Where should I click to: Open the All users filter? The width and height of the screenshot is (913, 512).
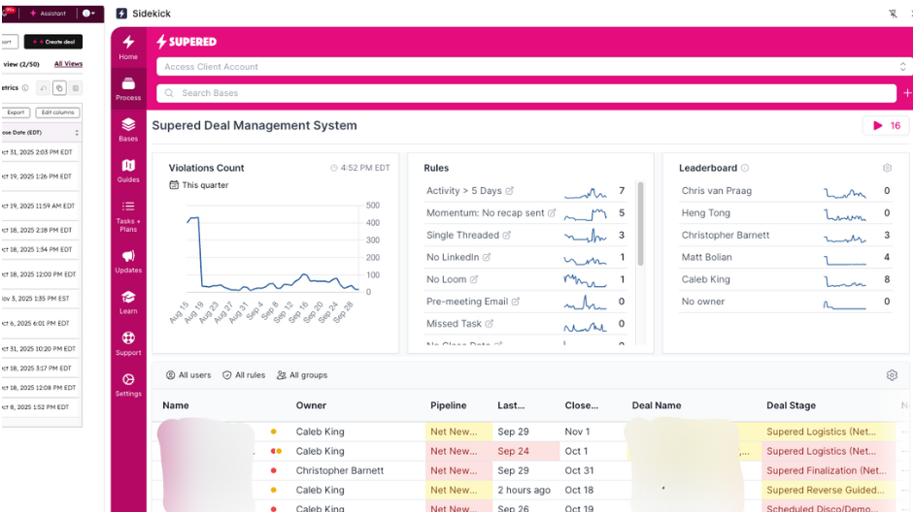188,375
